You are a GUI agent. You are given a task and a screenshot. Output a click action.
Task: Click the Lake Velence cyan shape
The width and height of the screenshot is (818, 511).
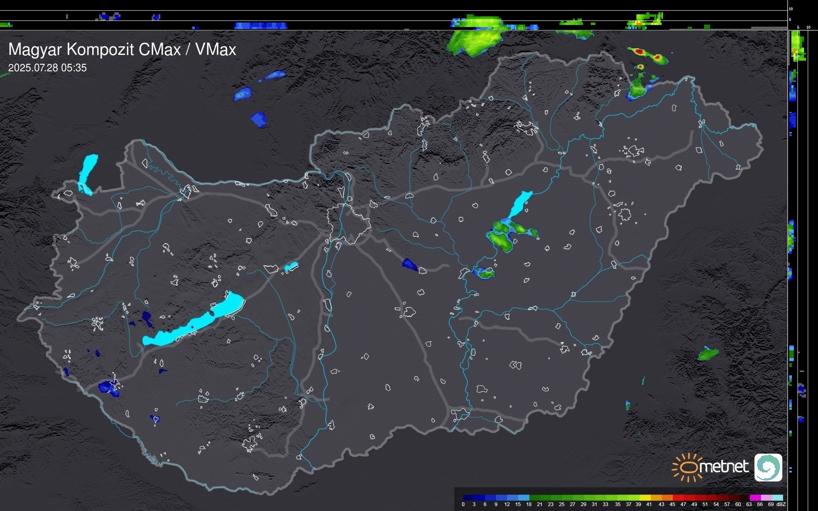tap(291, 267)
